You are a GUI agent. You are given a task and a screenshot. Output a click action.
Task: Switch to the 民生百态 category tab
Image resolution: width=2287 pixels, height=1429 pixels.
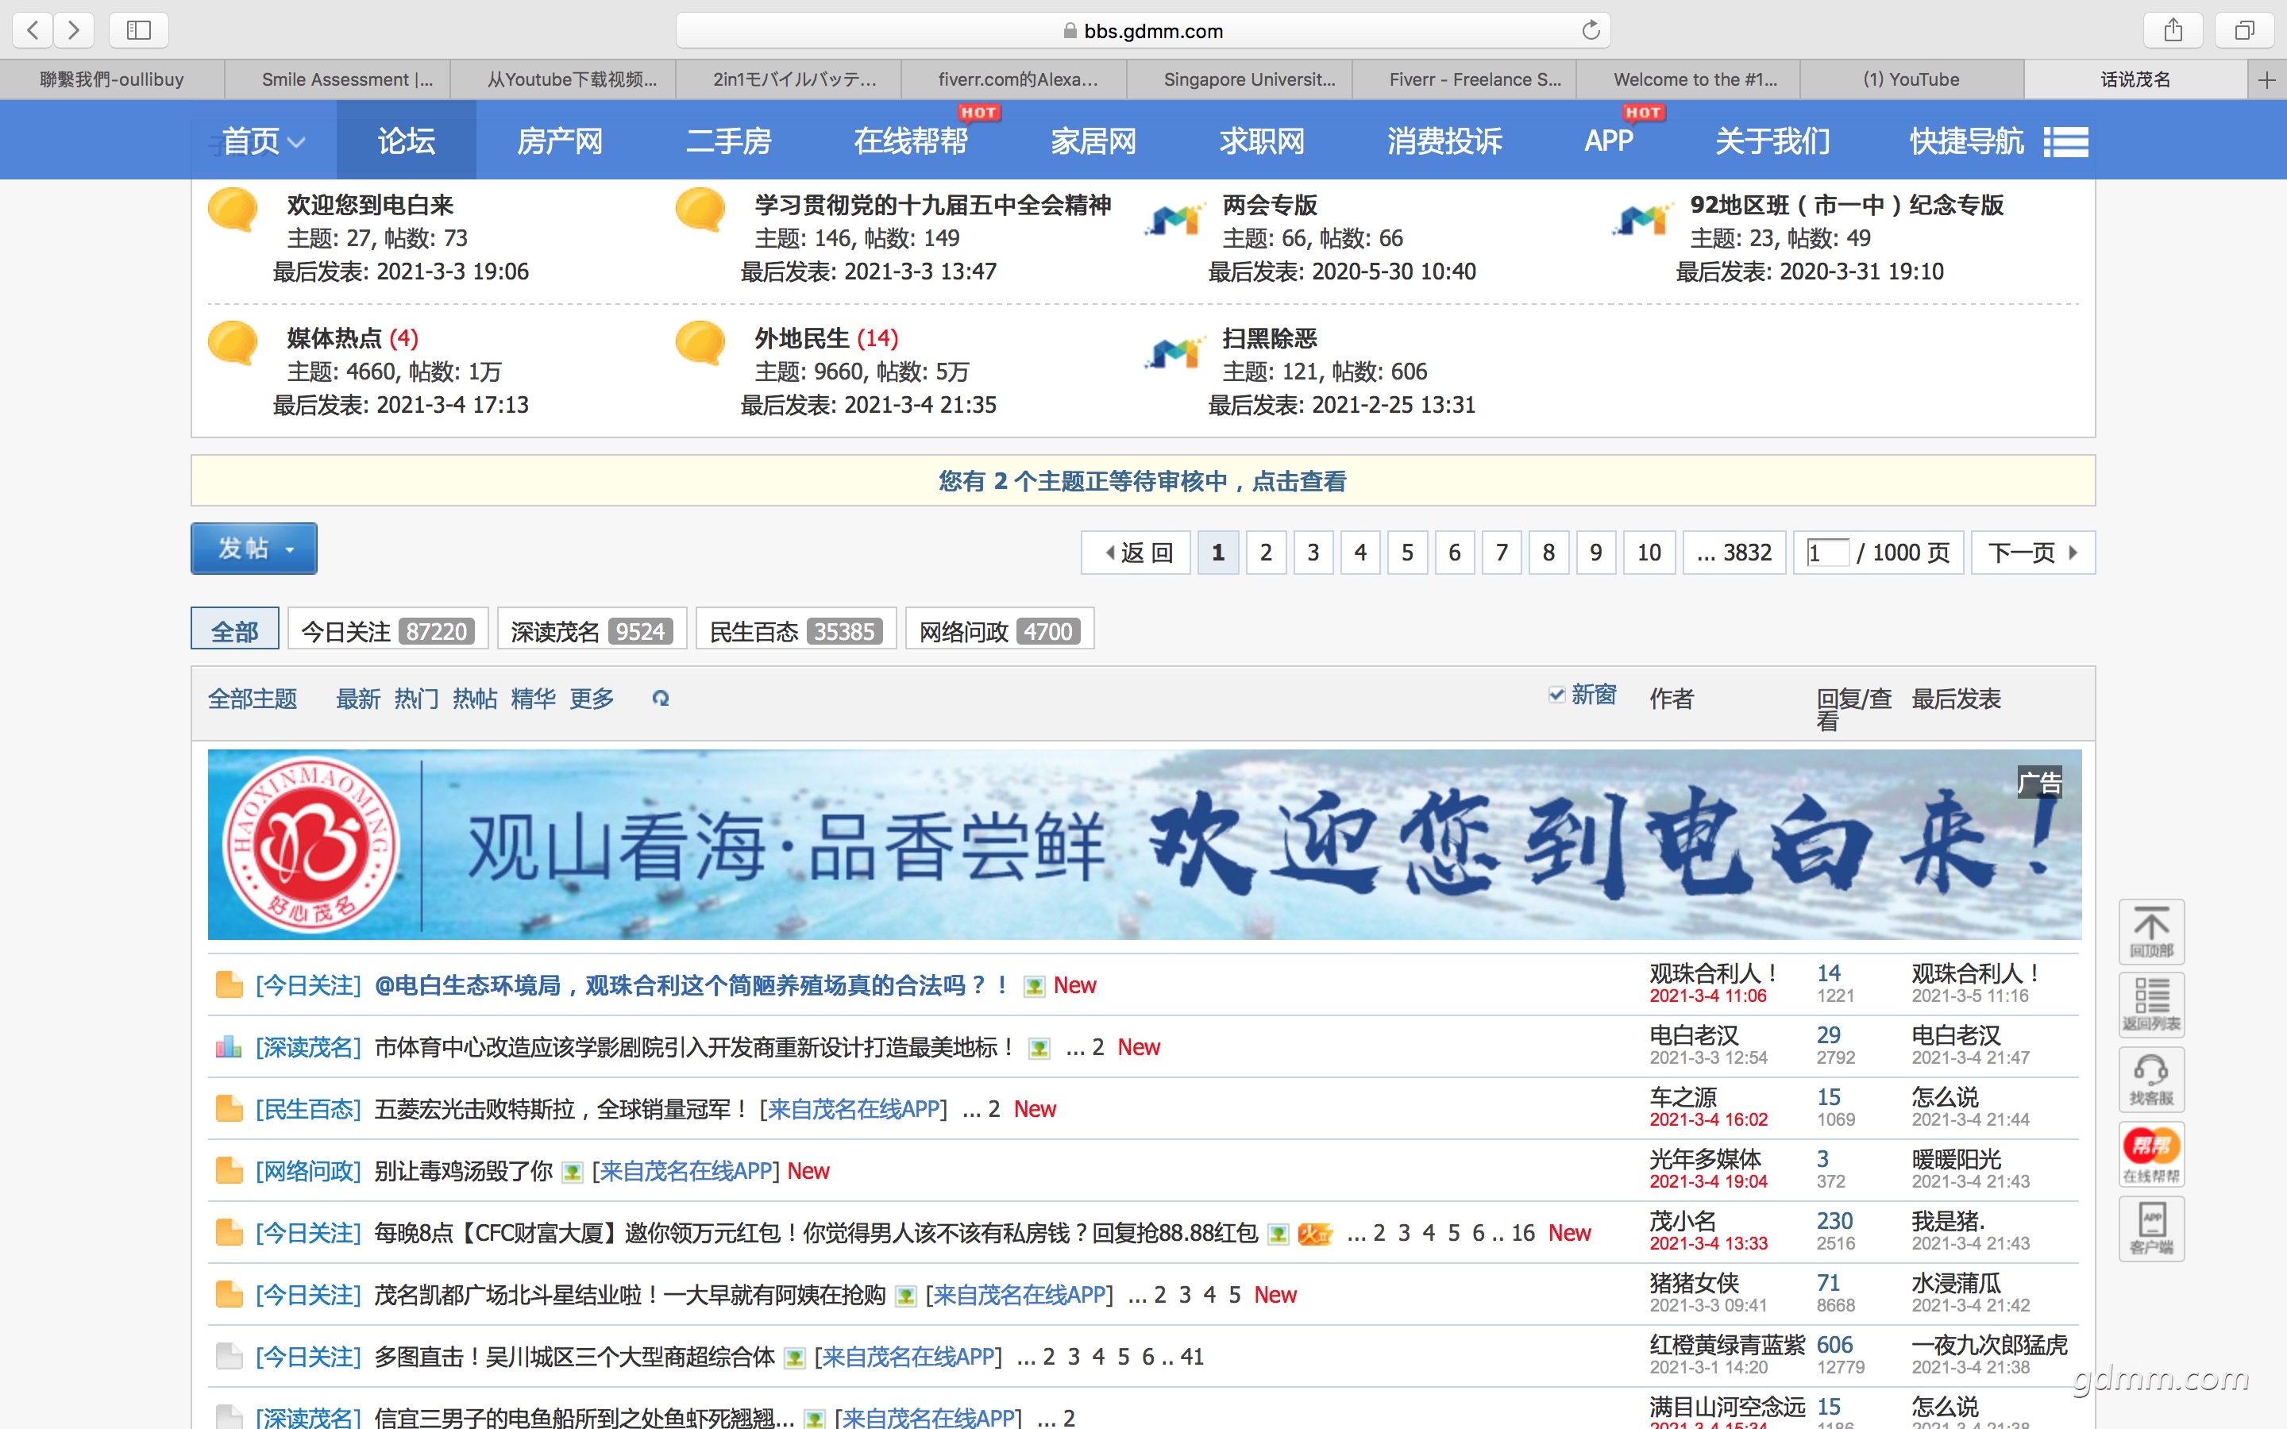tap(796, 630)
